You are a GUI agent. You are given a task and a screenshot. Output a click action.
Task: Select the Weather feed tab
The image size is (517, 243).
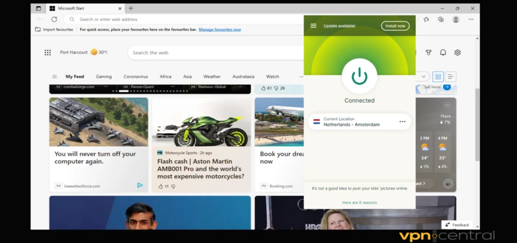(212, 76)
